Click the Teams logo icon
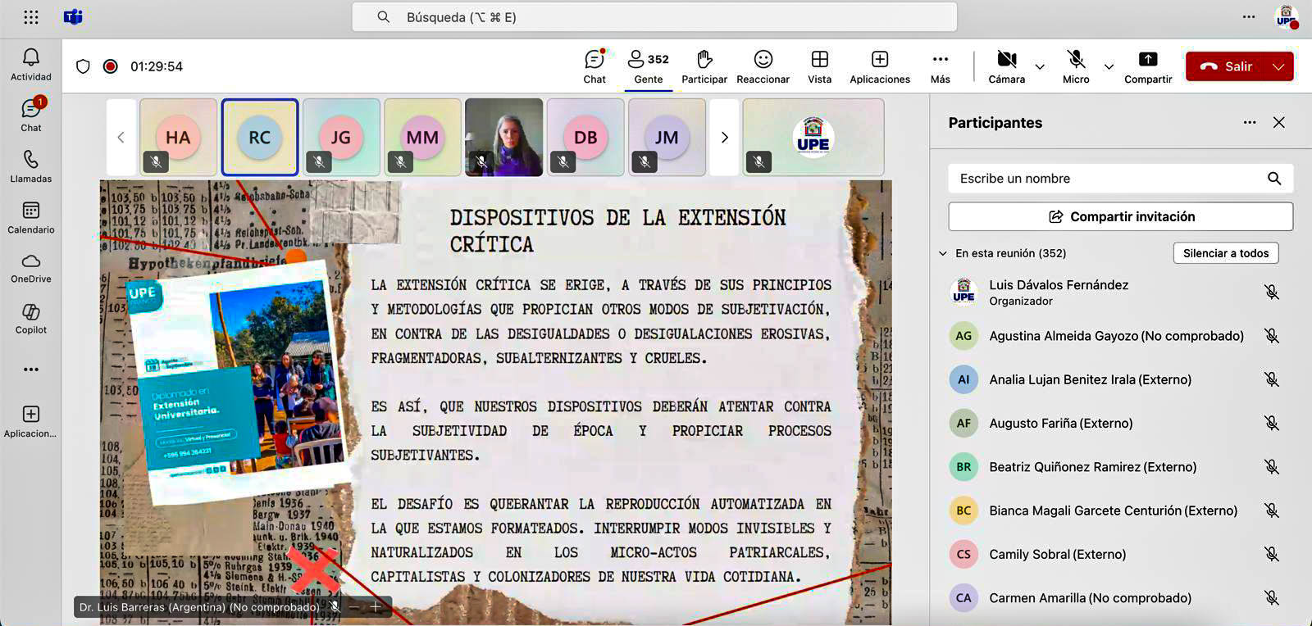1312x626 pixels. point(73,17)
